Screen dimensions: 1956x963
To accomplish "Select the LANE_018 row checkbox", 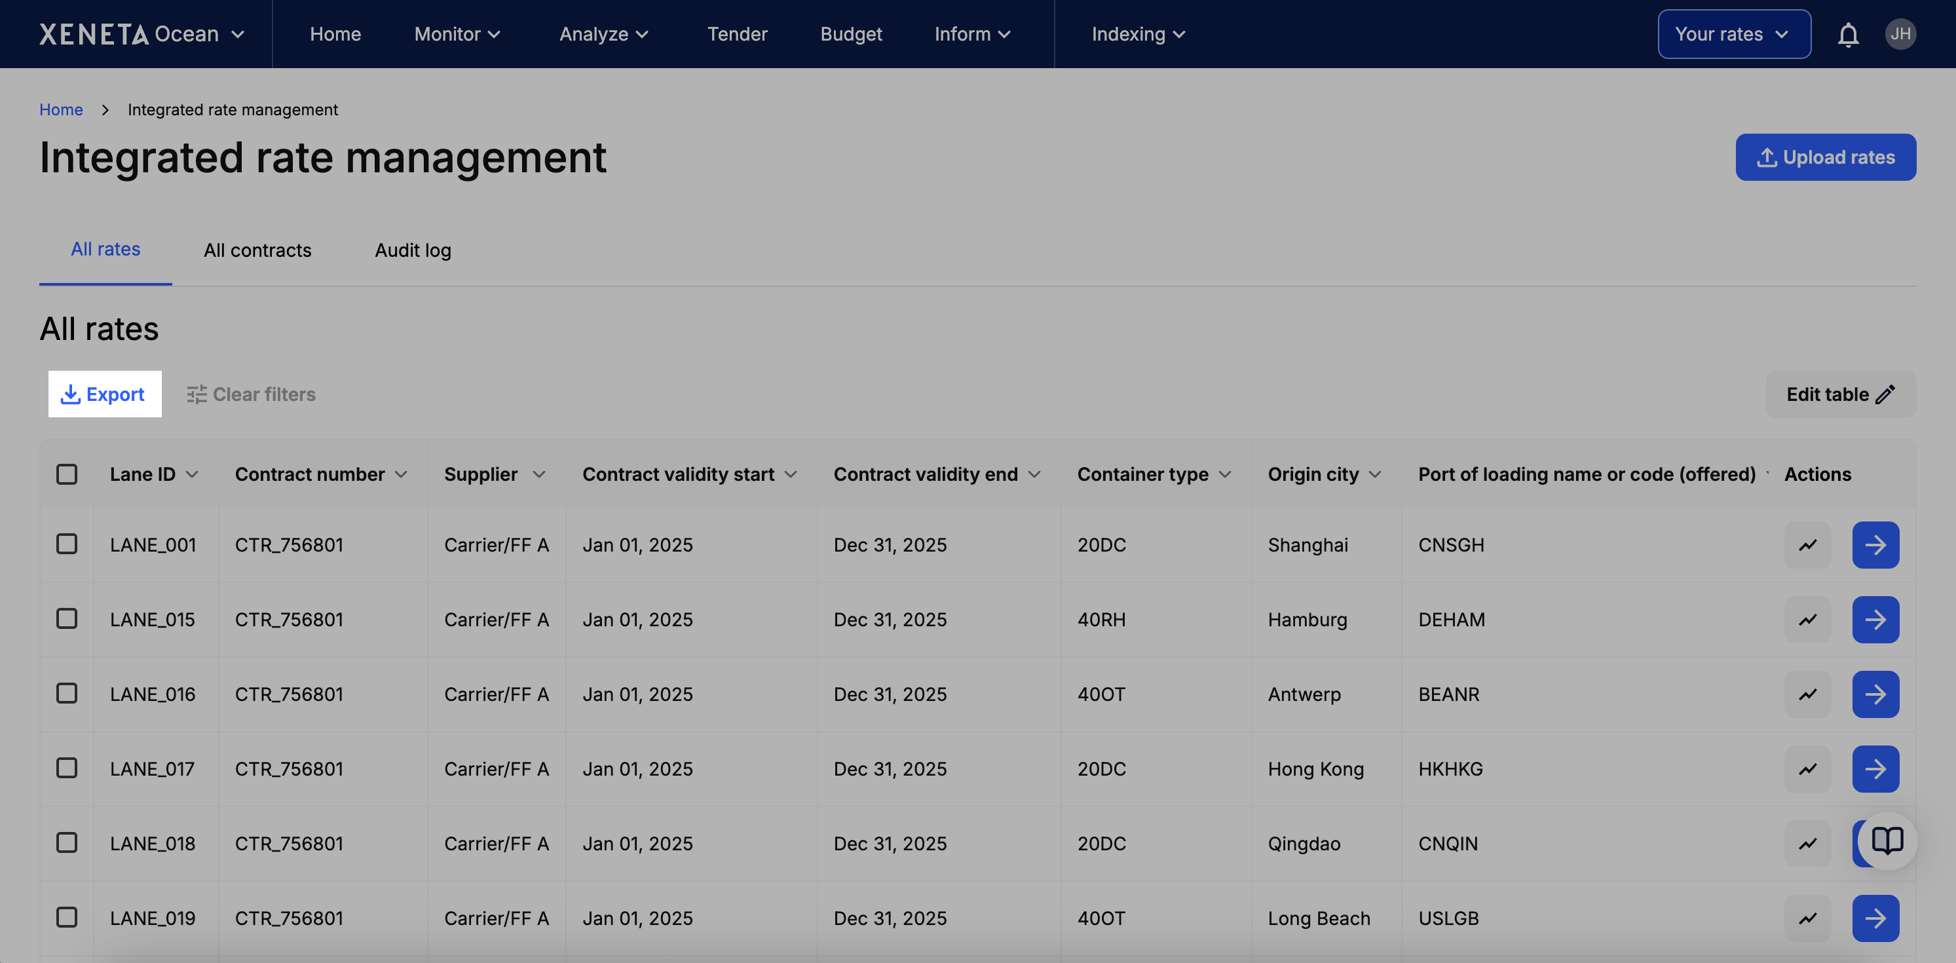I will click(x=67, y=842).
